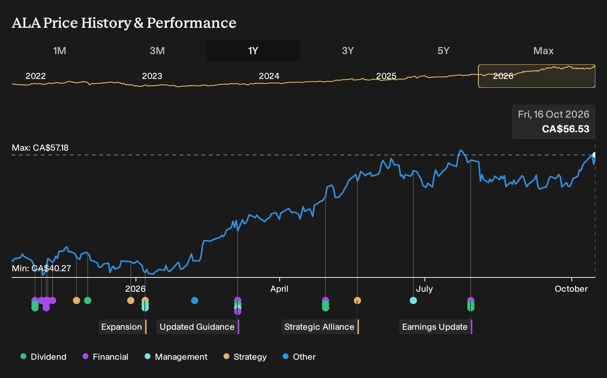Select the active 1Y range tab
Viewport: 607px width, 378px height.
click(253, 50)
